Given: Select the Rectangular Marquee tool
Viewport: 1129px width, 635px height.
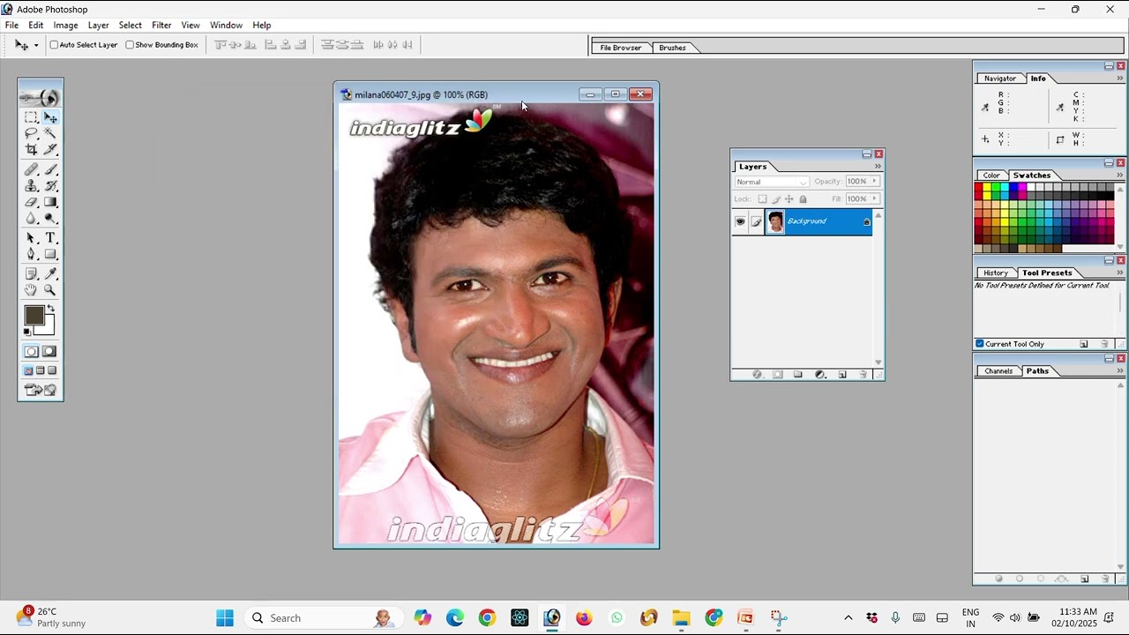Looking at the screenshot, I should coord(31,117).
